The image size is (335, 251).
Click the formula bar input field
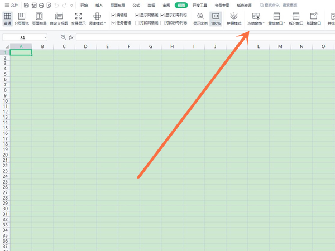[x=201, y=37]
